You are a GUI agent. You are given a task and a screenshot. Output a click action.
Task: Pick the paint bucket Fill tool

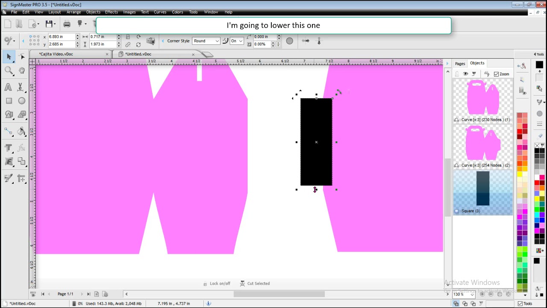22,131
